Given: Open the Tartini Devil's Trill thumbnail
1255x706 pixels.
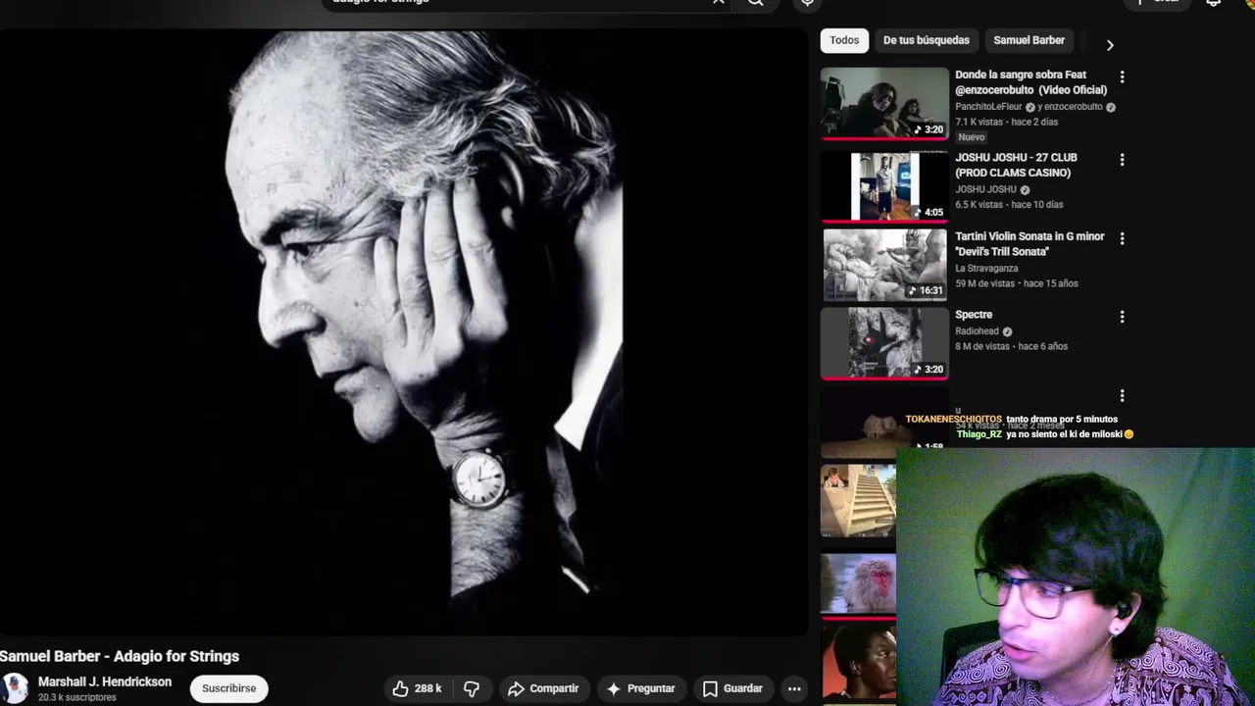Looking at the screenshot, I should pyautogui.click(x=884, y=265).
